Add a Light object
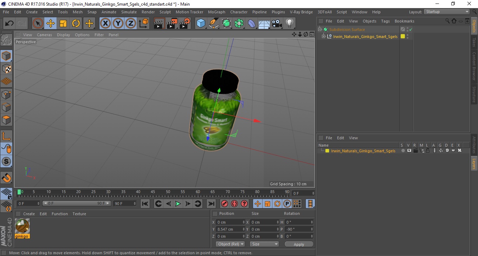Image resolution: width=478 pixels, height=256 pixels. (289, 24)
